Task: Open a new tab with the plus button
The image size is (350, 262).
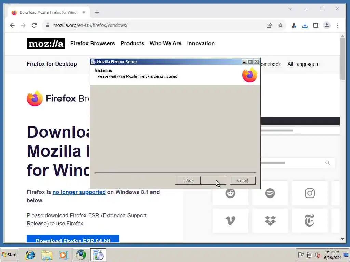Action: pyautogui.click(x=97, y=12)
